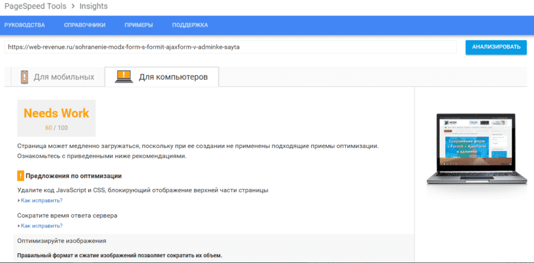
Task: Expand Как исправить under Сократите время ответа сервера
Action: (x=40, y=225)
